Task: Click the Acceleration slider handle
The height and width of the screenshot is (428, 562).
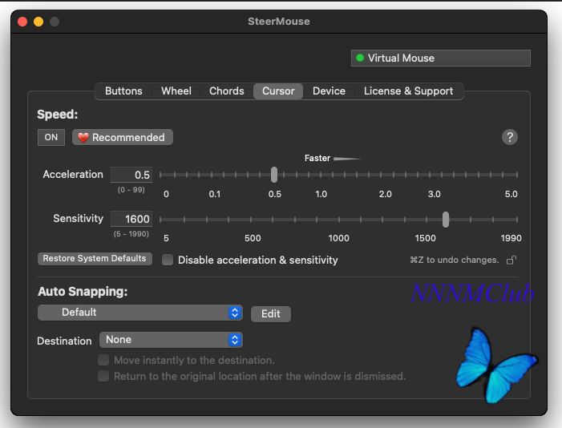Action: 274,175
